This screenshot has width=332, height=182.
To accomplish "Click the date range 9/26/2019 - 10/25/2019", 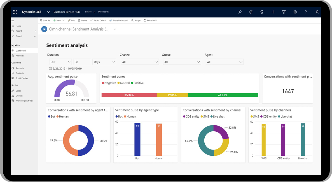I will tap(67, 69).
